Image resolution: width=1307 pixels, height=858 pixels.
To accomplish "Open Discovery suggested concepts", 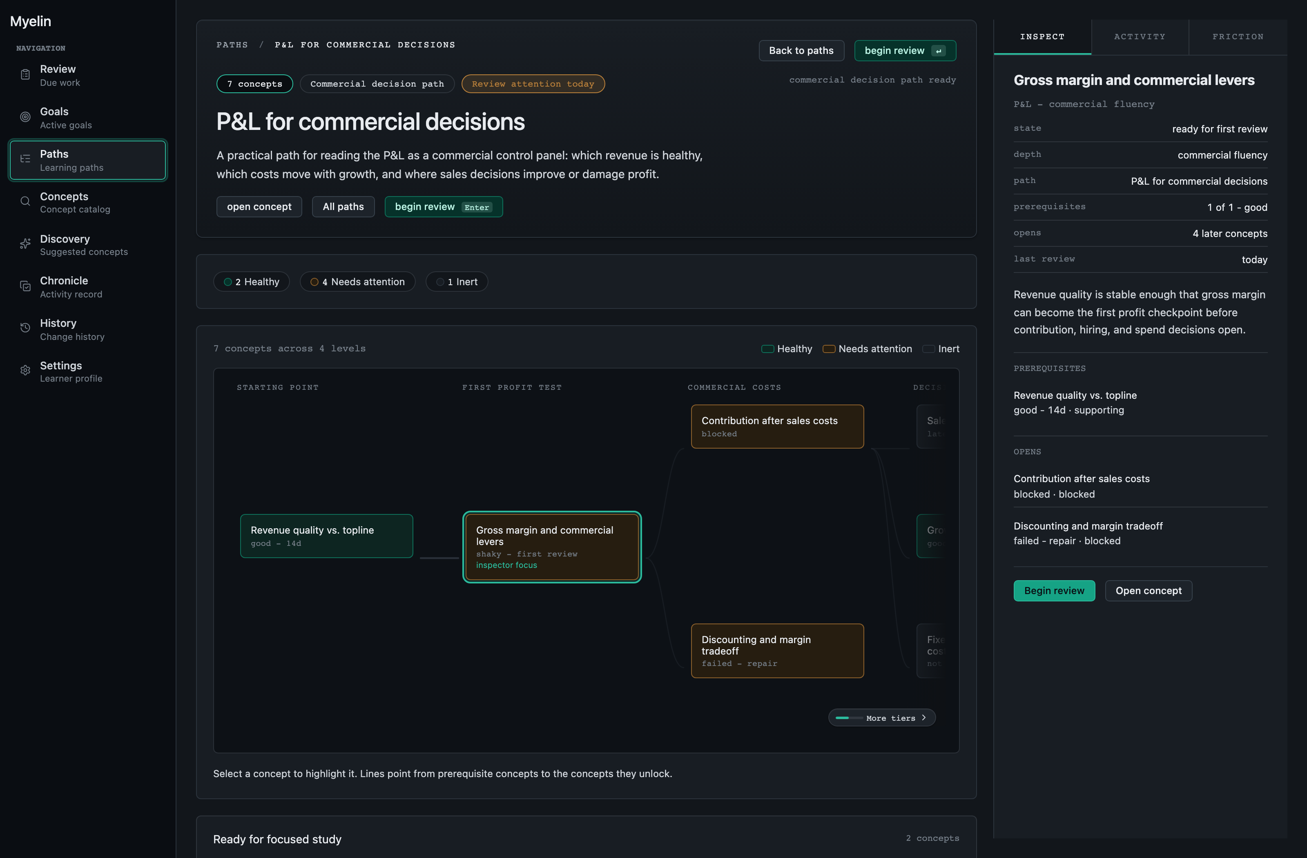I will click(88, 245).
